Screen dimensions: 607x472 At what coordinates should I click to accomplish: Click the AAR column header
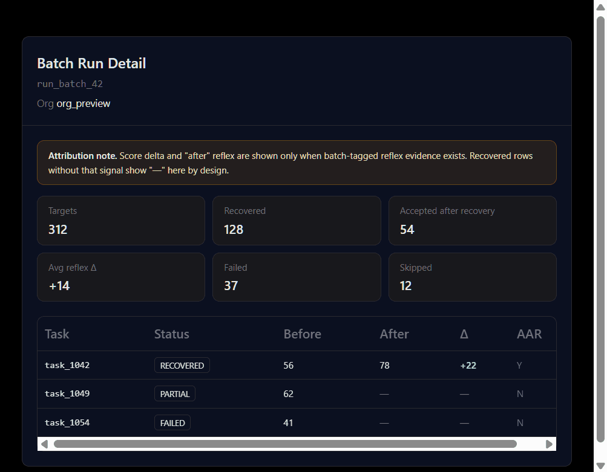[x=529, y=334]
